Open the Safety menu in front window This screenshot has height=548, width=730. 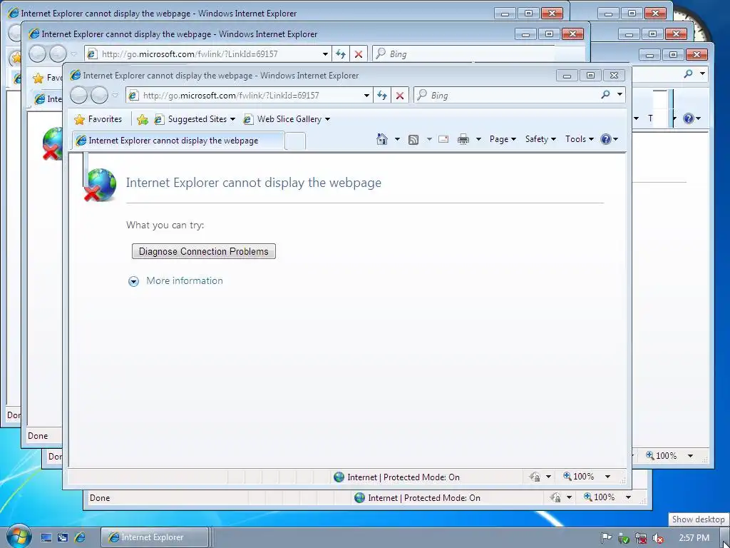point(540,139)
